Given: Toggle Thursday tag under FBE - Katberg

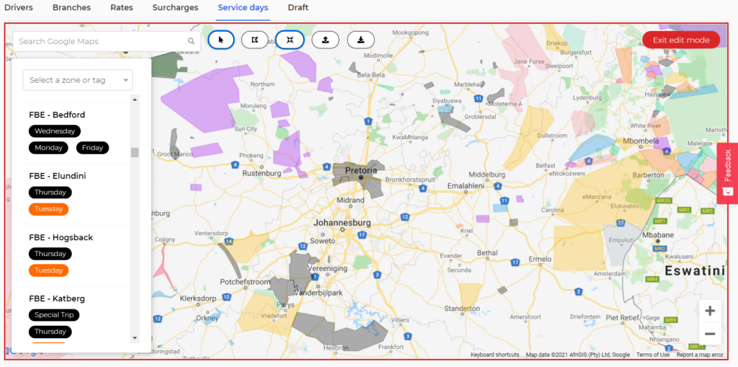Looking at the screenshot, I should pos(50,331).
